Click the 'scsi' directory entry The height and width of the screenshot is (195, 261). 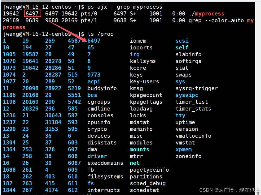tap(182, 41)
